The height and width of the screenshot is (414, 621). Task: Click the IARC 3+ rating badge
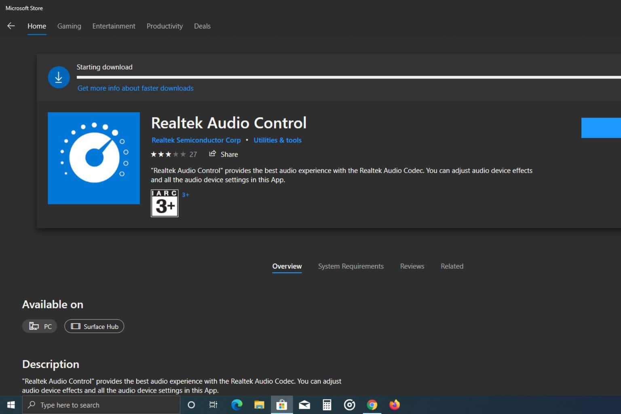(165, 203)
